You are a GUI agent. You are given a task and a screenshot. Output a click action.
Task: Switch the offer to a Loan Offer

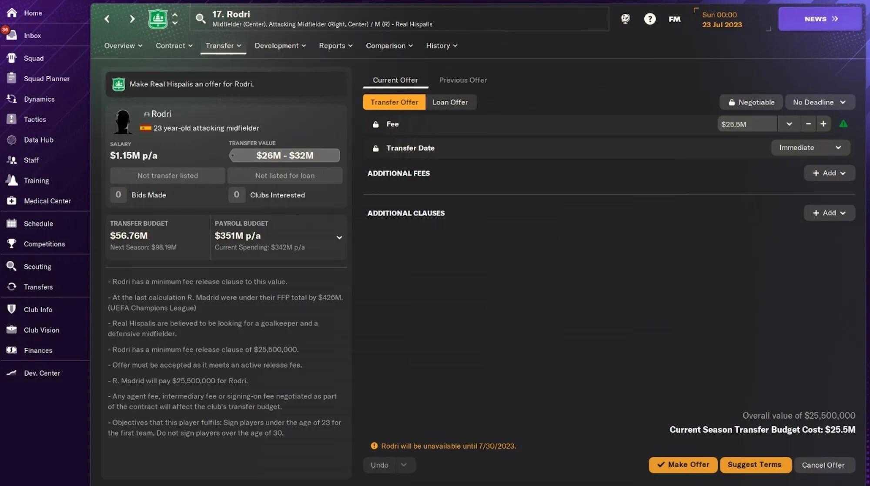pos(451,102)
